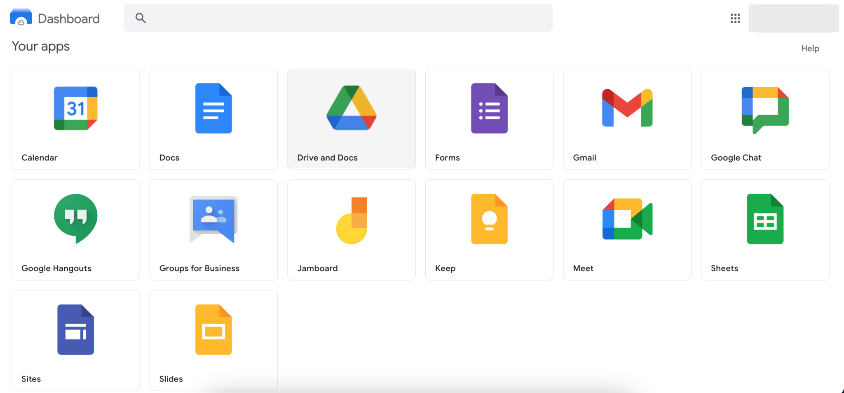The width and height of the screenshot is (844, 393).
Task: Click the search magnifier icon
Action: click(x=141, y=18)
